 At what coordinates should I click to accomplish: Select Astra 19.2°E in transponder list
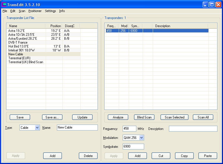click(16, 30)
